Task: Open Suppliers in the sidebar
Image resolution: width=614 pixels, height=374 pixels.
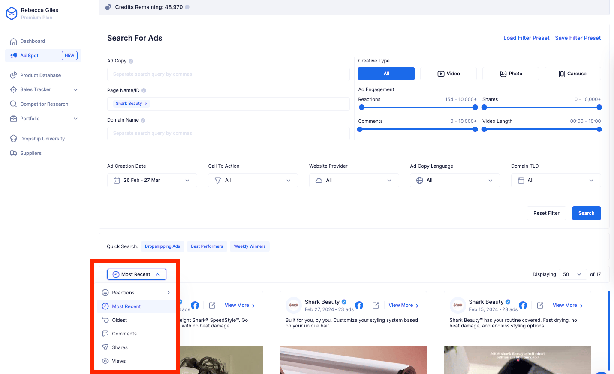Action: pyautogui.click(x=31, y=153)
